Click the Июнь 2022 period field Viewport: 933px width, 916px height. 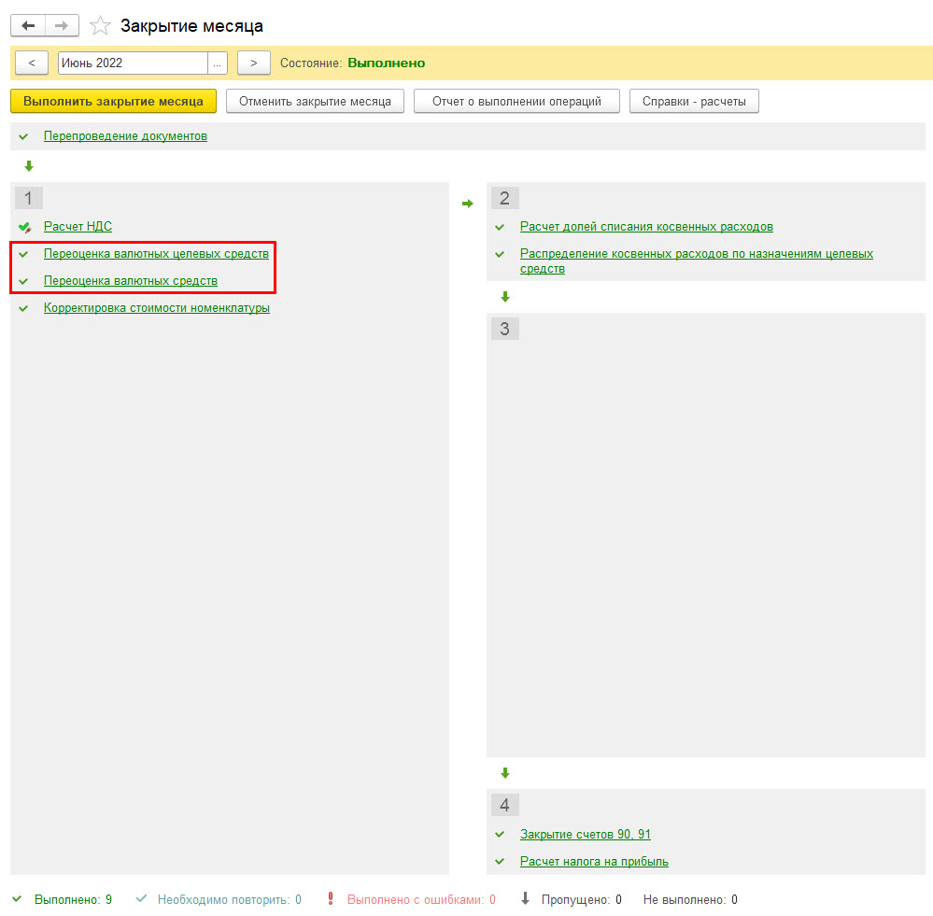point(132,63)
